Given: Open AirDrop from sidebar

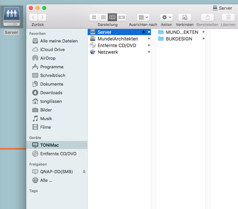Looking at the screenshot, I should pos(48,58).
